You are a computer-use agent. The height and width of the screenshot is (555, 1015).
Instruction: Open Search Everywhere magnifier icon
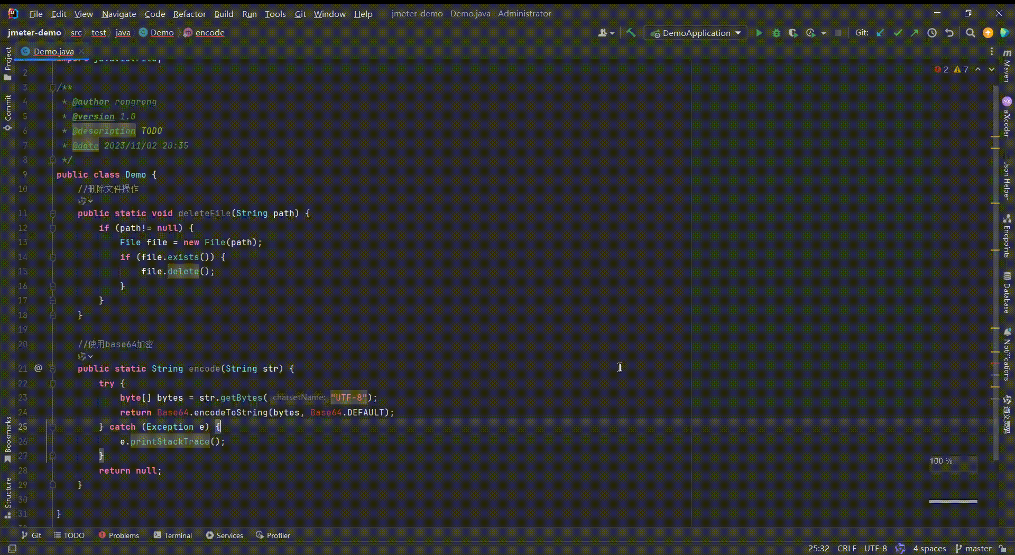(970, 33)
